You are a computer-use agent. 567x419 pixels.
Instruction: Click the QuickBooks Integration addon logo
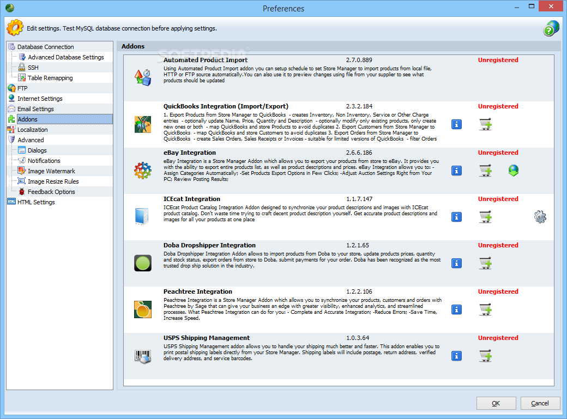(143, 124)
